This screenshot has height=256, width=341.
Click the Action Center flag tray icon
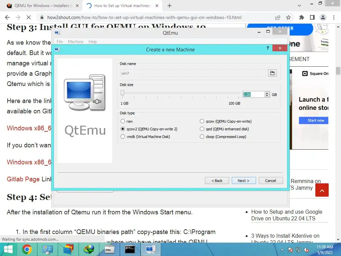290,250
